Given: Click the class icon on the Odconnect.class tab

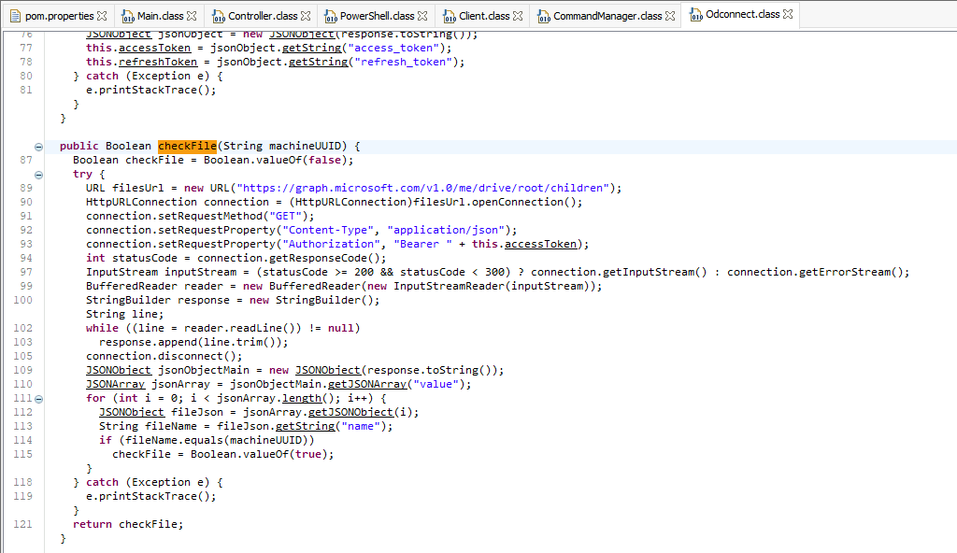Looking at the screenshot, I should pos(697,15).
